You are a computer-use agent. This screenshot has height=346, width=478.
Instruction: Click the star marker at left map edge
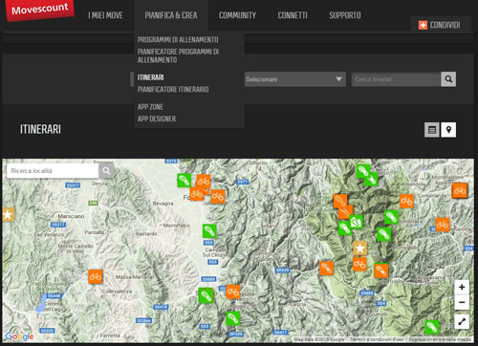[8, 215]
